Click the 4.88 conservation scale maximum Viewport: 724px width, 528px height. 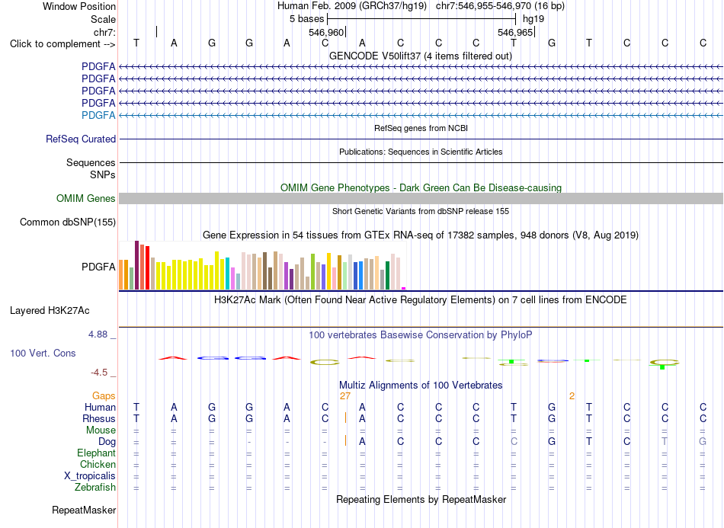(98, 334)
